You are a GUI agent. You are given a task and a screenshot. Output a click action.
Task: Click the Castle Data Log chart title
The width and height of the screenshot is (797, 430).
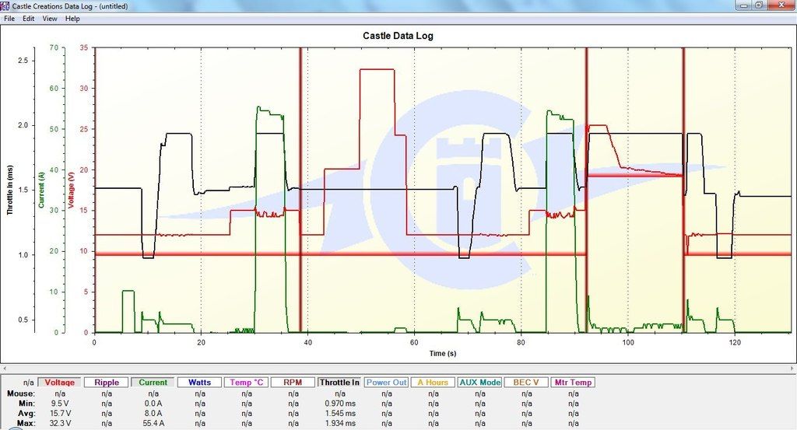pos(398,36)
